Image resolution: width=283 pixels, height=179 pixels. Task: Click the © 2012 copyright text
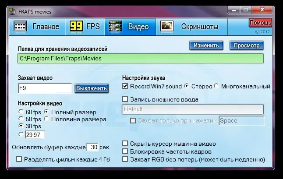coord(262,32)
